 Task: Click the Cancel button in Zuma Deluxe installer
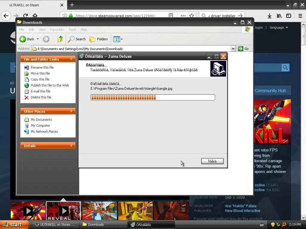tap(212, 161)
